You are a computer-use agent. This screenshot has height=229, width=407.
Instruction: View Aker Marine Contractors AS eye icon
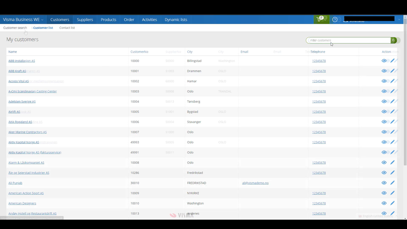(384, 132)
